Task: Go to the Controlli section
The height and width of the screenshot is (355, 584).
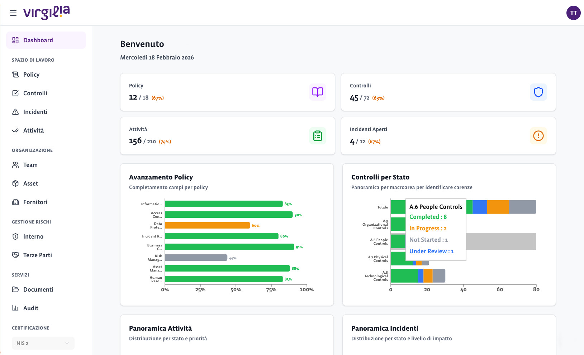Action: pos(35,93)
